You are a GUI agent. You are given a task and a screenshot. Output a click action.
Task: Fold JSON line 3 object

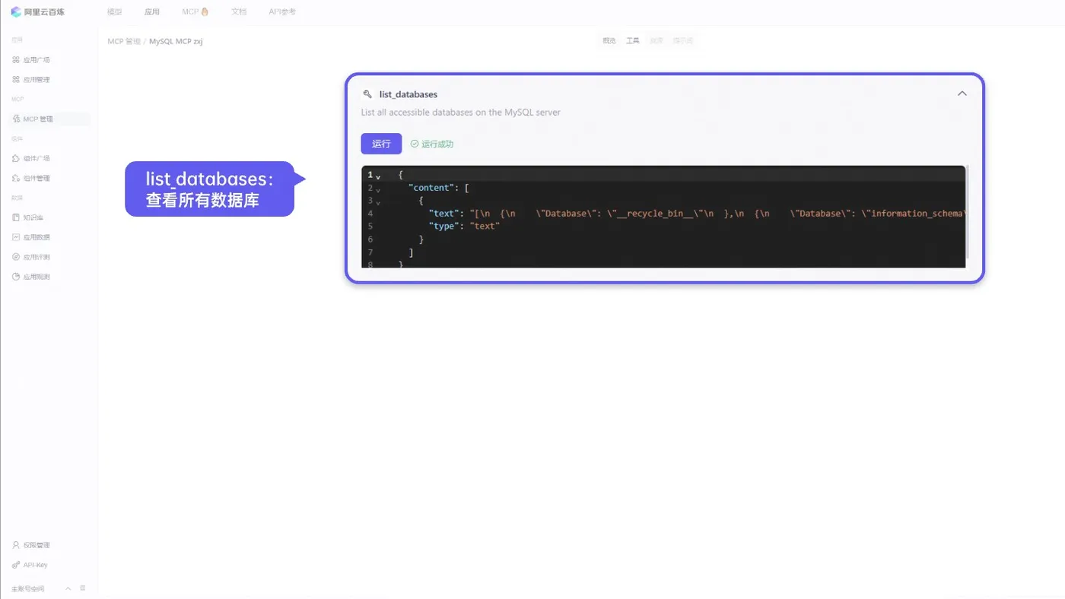click(x=378, y=202)
